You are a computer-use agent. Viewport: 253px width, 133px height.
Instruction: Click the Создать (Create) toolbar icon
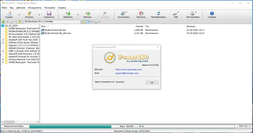click(9, 14)
